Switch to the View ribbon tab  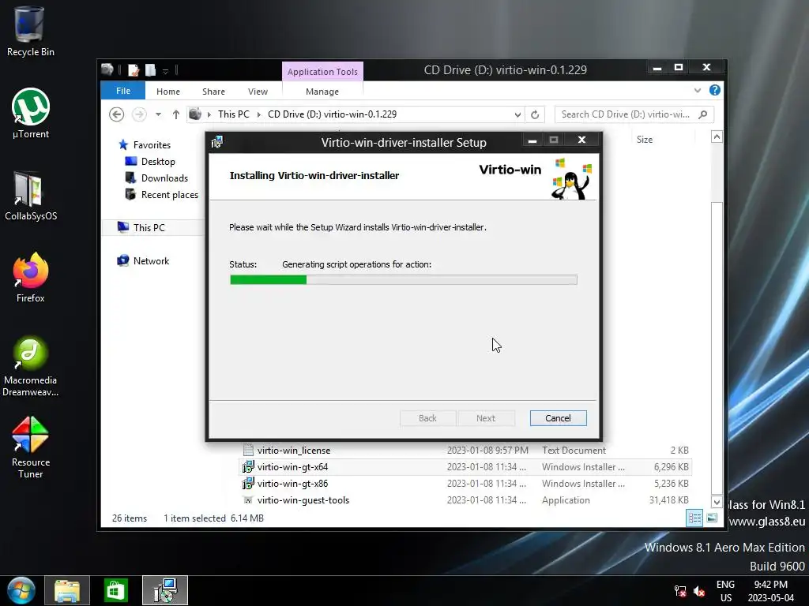pos(258,92)
